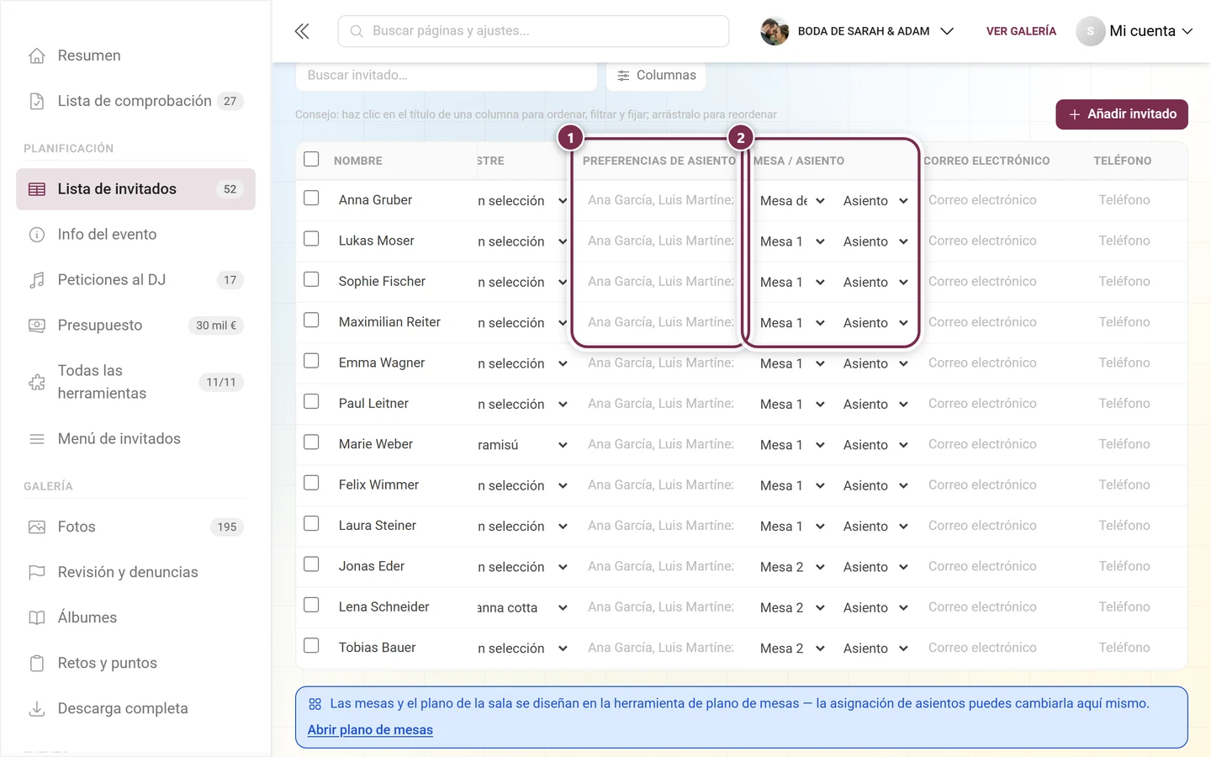This screenshot has width=1211, height=757.
Task: Click the wedding couple avatar photo
Action: (x=775, y=31)
